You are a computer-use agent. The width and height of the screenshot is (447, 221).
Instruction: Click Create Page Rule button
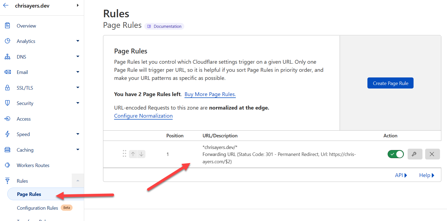(390, 83)
